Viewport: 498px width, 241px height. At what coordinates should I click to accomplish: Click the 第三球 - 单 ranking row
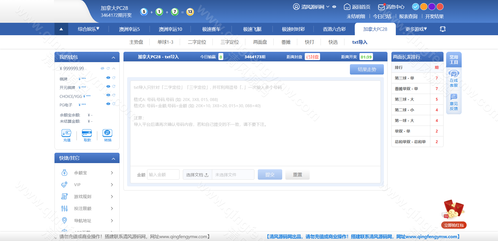417,78
